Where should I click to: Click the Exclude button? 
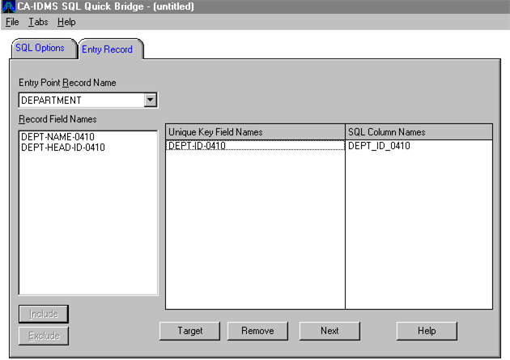(44, 336)
